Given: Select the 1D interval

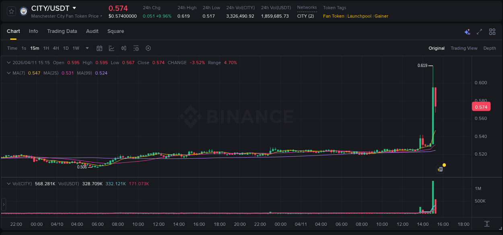Looking at the screenshot, I should click(x=66, y=48).
